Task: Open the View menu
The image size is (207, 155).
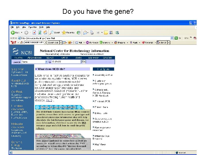Action: 24,27
